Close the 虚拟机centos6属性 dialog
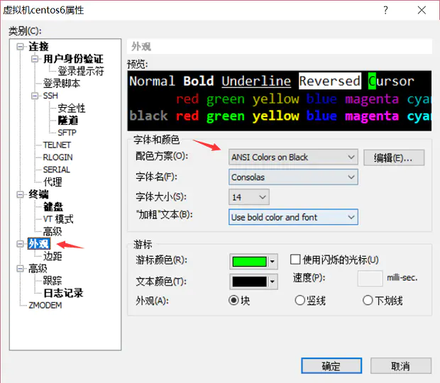 pyautogui.click(x=422, y=11)
